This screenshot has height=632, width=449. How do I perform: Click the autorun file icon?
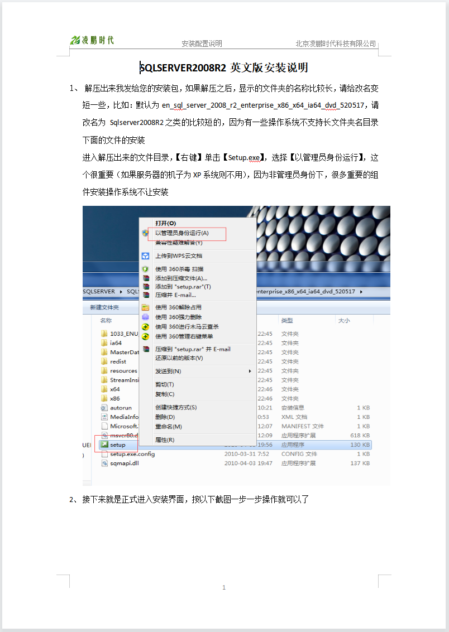tap(104, 408)
